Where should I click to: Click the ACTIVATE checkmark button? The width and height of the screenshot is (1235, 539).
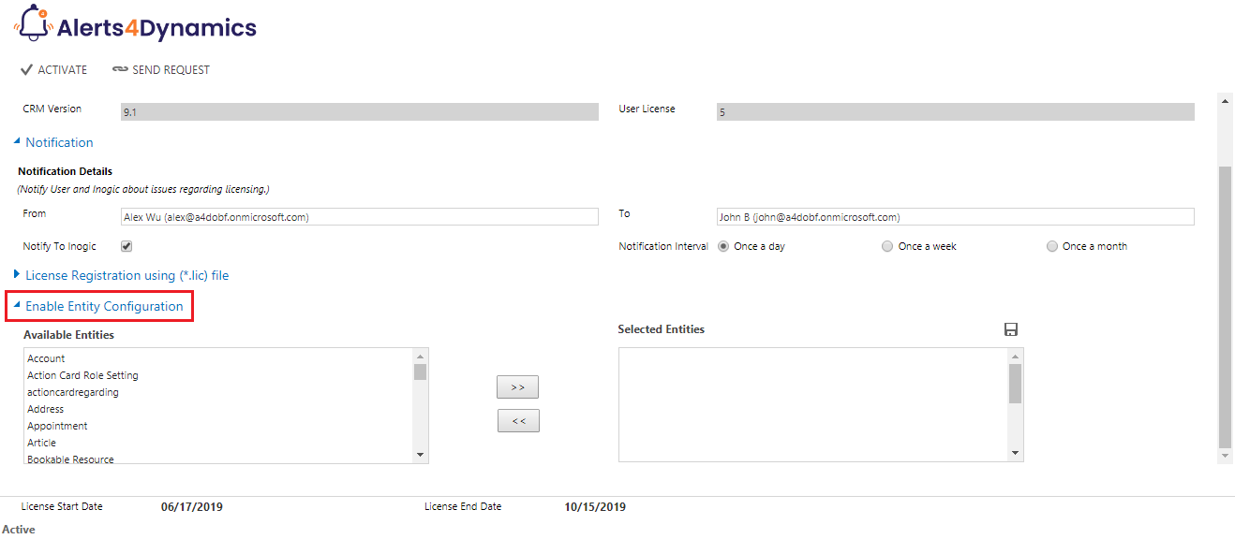53,70
